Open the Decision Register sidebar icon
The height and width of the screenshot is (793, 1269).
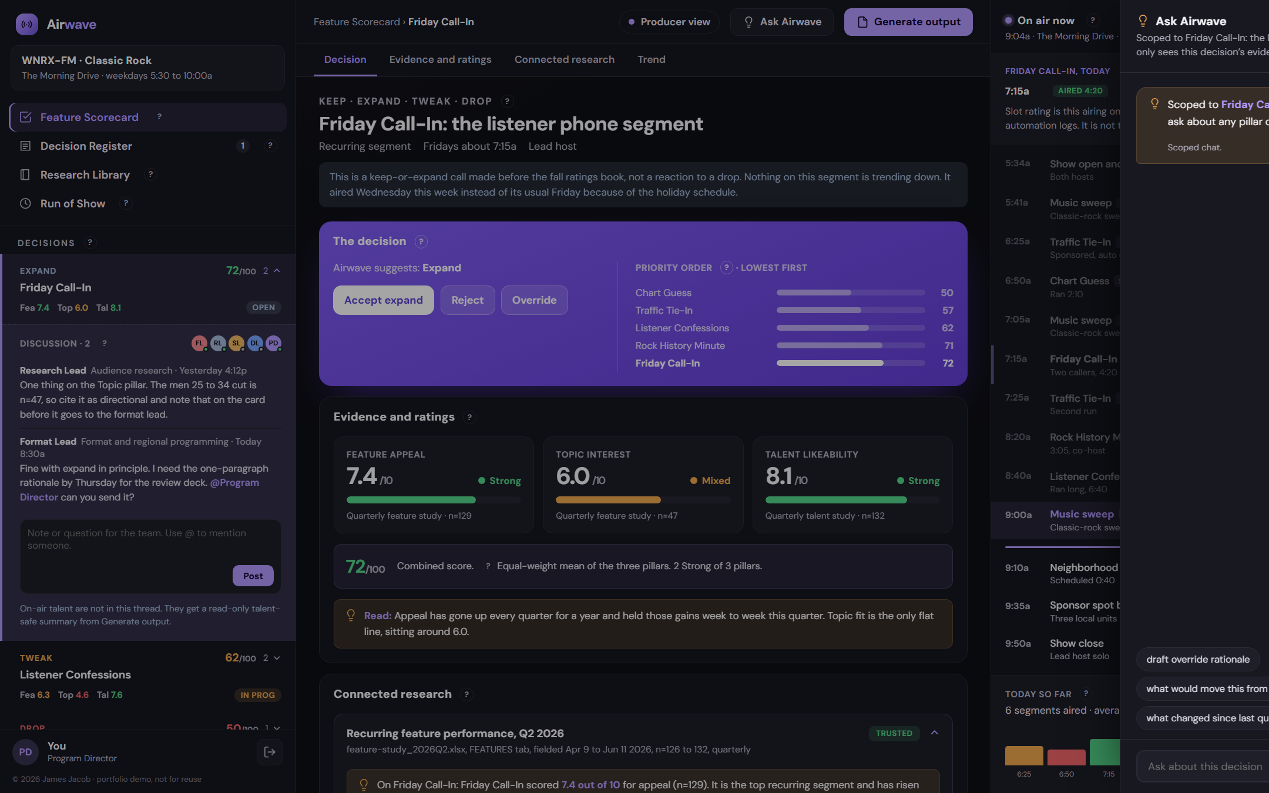pos(25,146)
